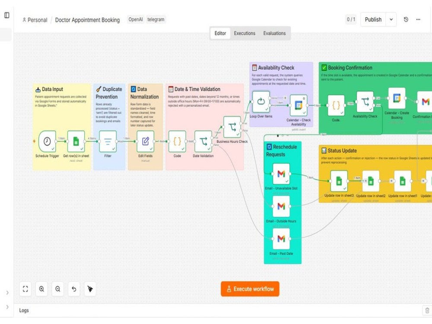
Task: Toggle the left sidebar panel icon
Action: click(x=7, y=15)
